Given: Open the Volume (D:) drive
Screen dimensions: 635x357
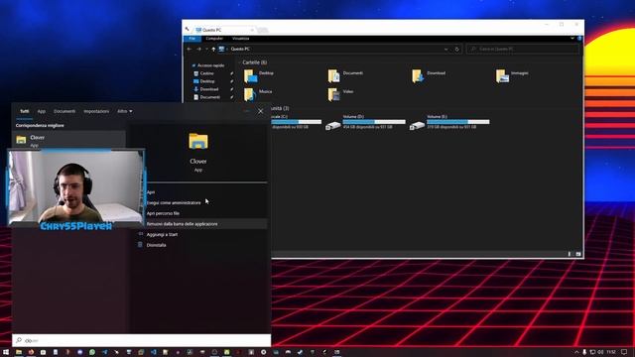Looking at the screenshot, I should 365,122.
